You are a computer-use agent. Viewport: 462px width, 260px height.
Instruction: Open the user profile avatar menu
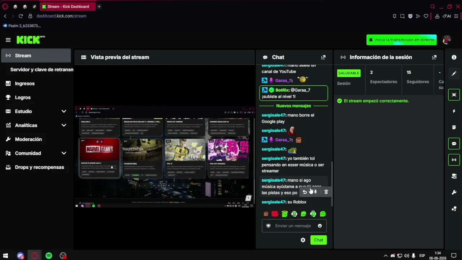447,40
